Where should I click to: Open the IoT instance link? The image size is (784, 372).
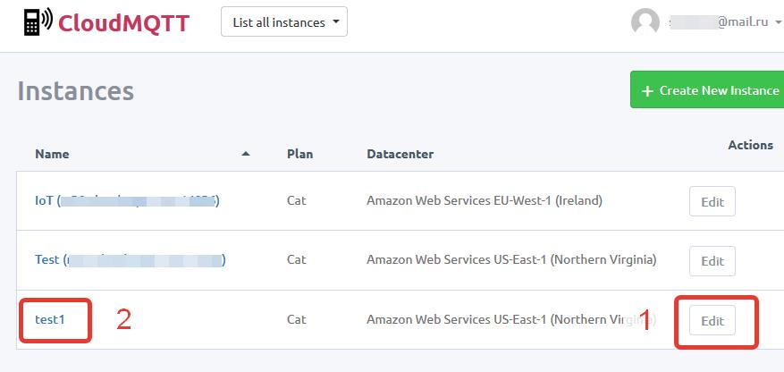[x=44, y=201]
